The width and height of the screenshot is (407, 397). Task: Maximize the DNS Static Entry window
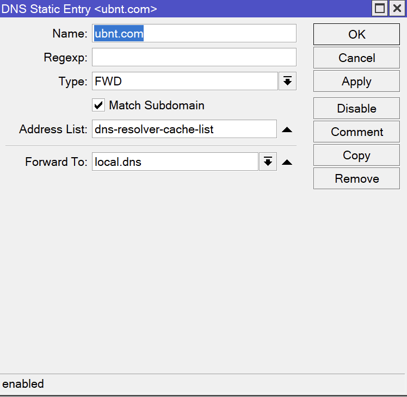click(380, 8)
